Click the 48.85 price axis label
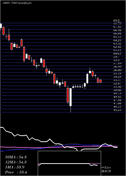 tap(117, 97)
